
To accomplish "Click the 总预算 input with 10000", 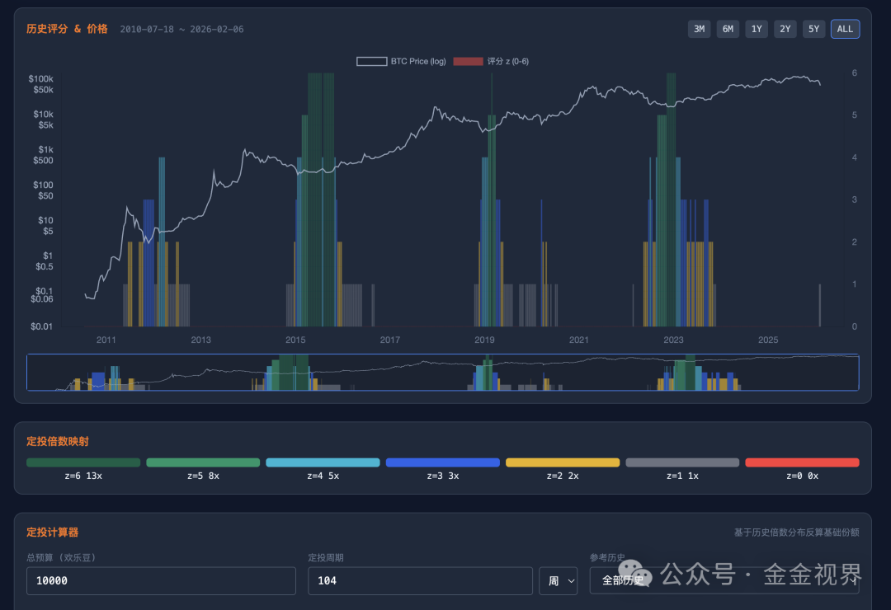I will click(x=161, y=580).
